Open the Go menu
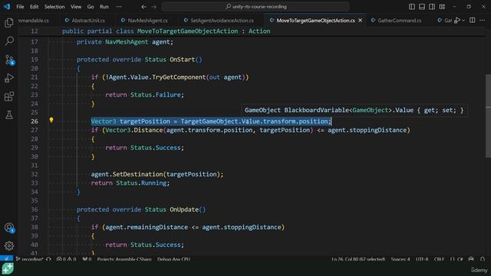The height and width of the screenshot is (276, 491). 91,7
